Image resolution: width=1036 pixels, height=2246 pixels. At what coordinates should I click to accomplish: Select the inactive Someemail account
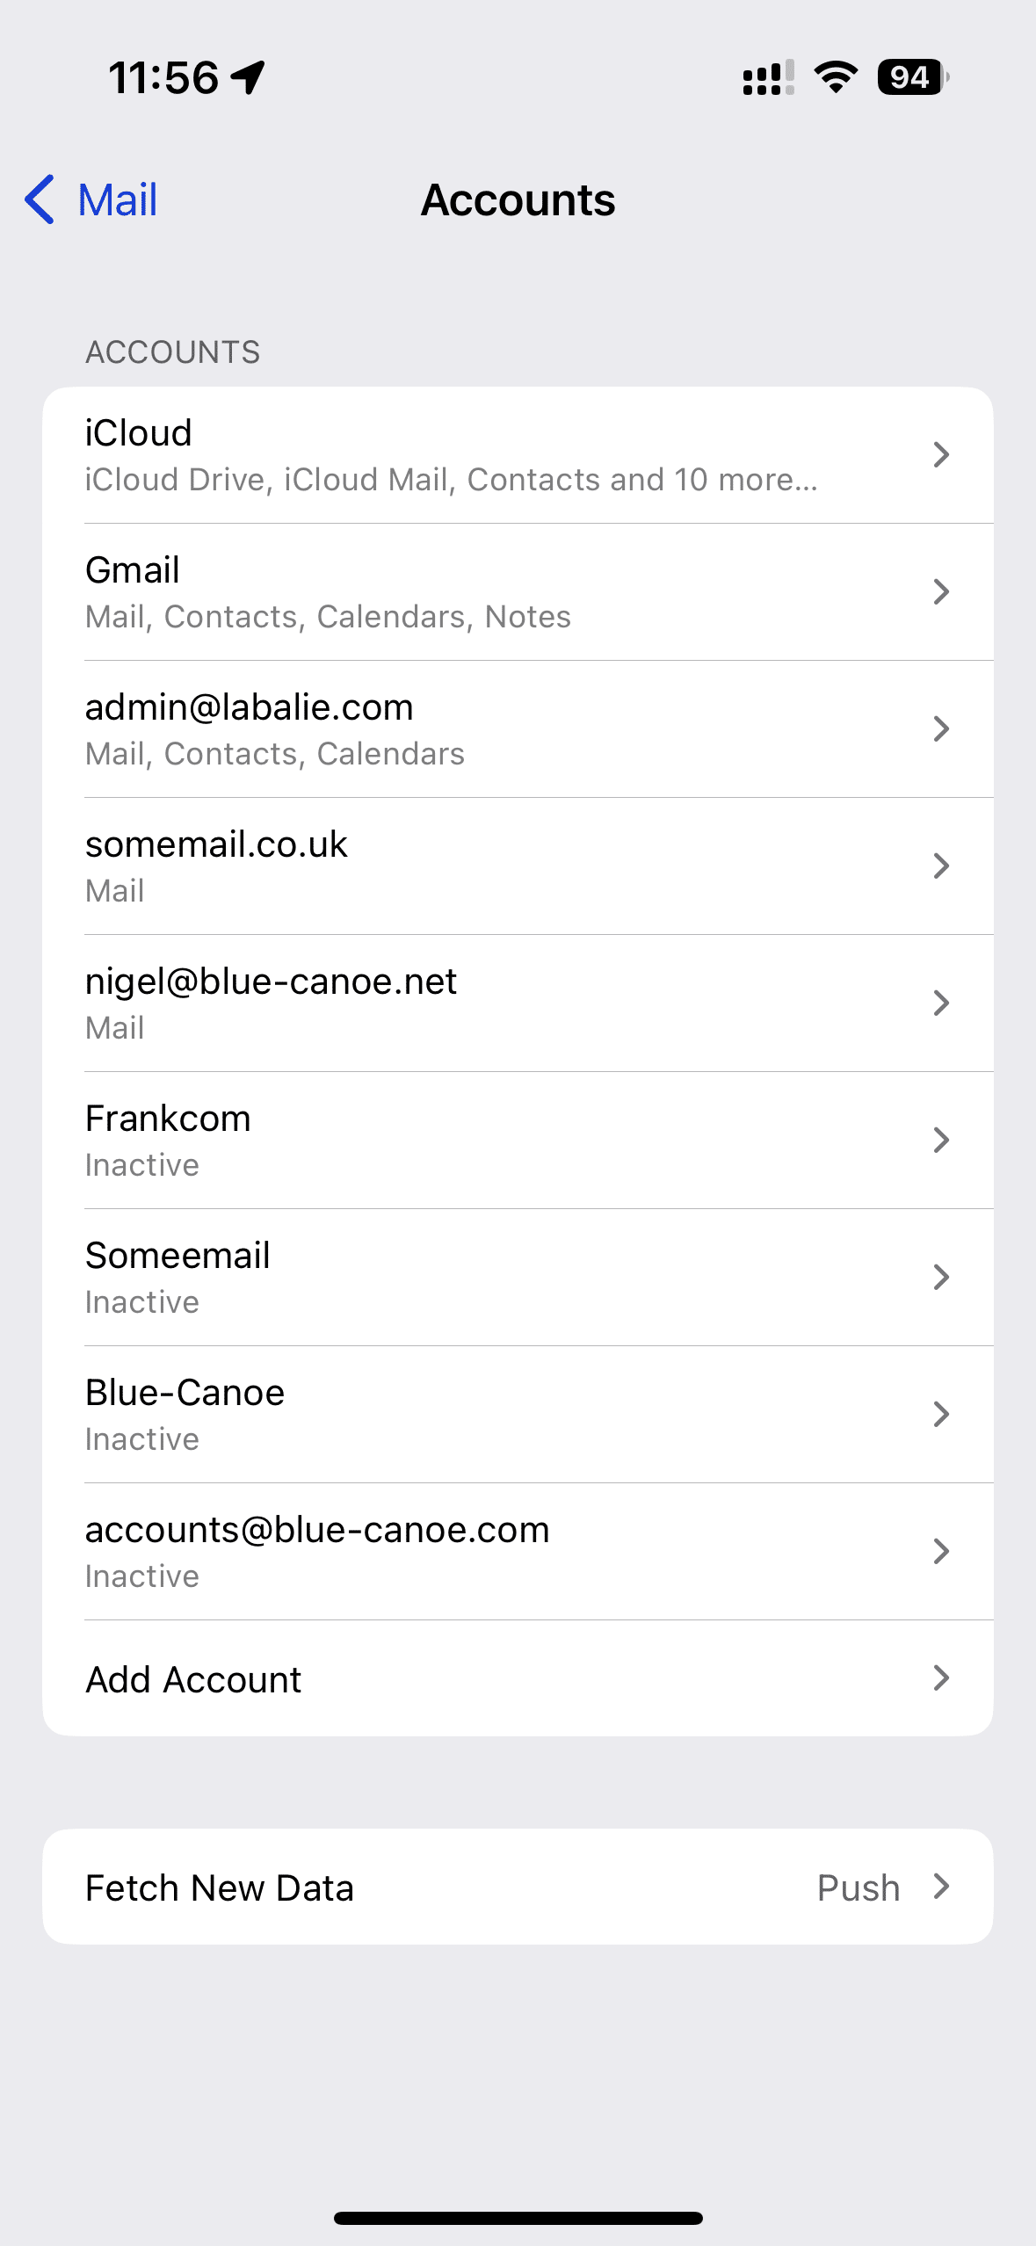coord(518,1277)
